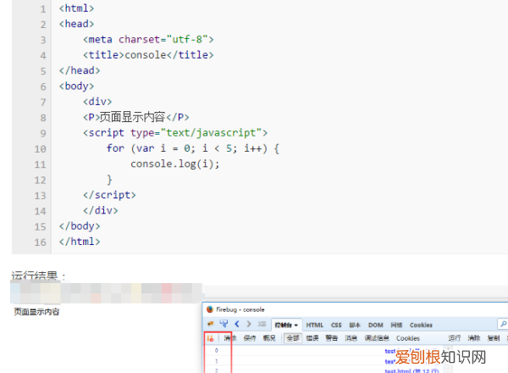Click console output row showing 1
The height and width of the screenshot is (373, 508).
pos(324,360)
